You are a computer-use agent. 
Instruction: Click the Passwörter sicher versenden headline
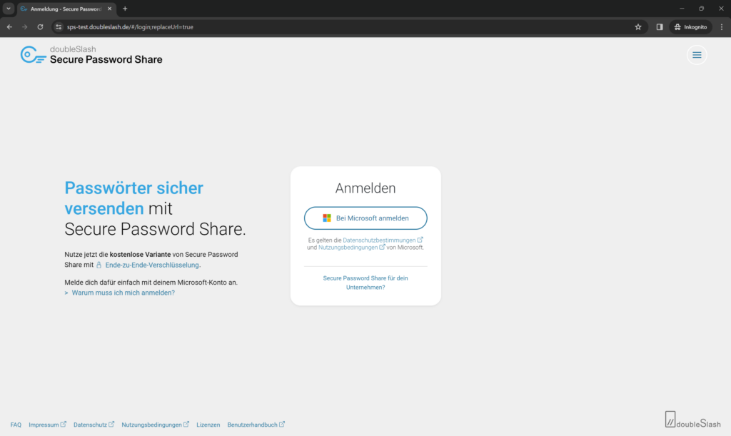(133, 198)
